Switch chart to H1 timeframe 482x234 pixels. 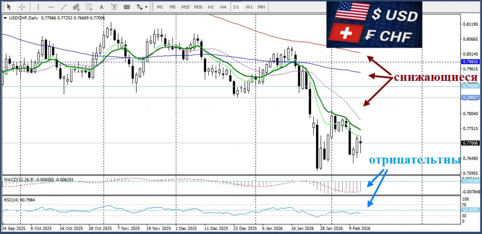[211, 7]
